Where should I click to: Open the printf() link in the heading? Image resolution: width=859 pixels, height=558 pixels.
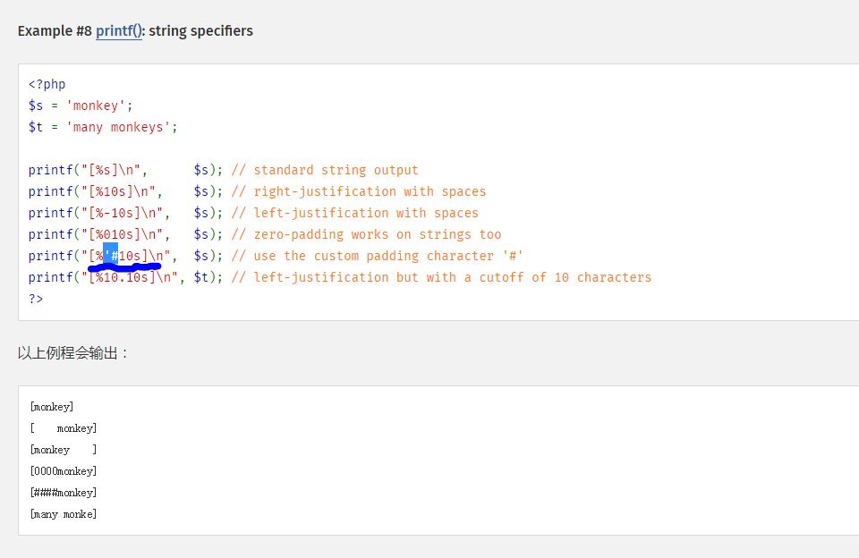(x=118, y=31)
